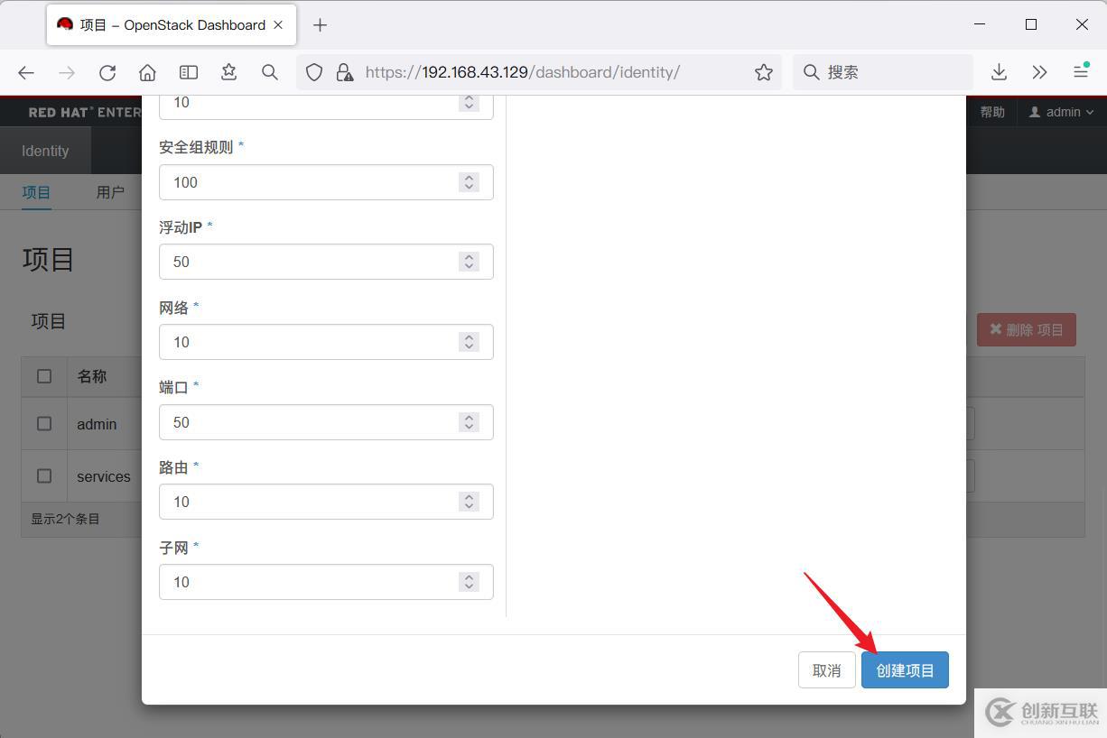Open the 帮助 help link
This screenshot has height=738, width=1107.
coord(992,112)
